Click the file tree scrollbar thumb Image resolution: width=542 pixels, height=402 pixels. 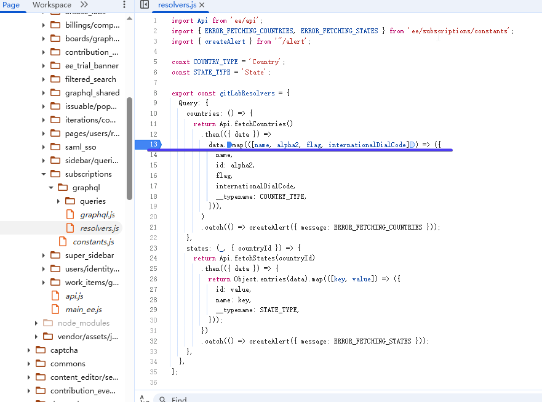130,149
